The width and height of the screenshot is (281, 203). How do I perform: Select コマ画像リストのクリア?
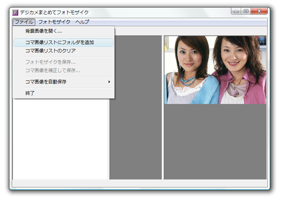click(x=63, y=51)
